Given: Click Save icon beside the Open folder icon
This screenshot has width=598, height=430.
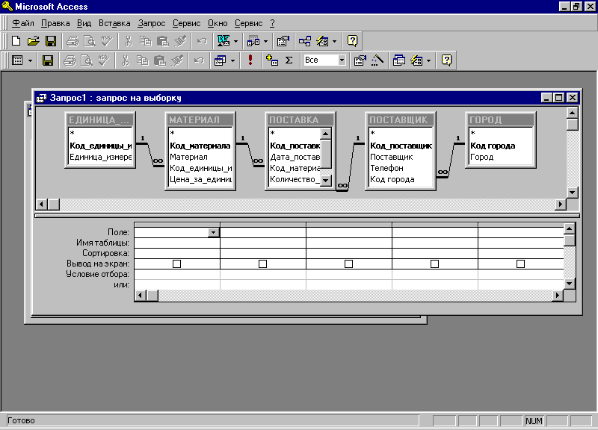Looking at the screenshot, I should click(51, 41).
